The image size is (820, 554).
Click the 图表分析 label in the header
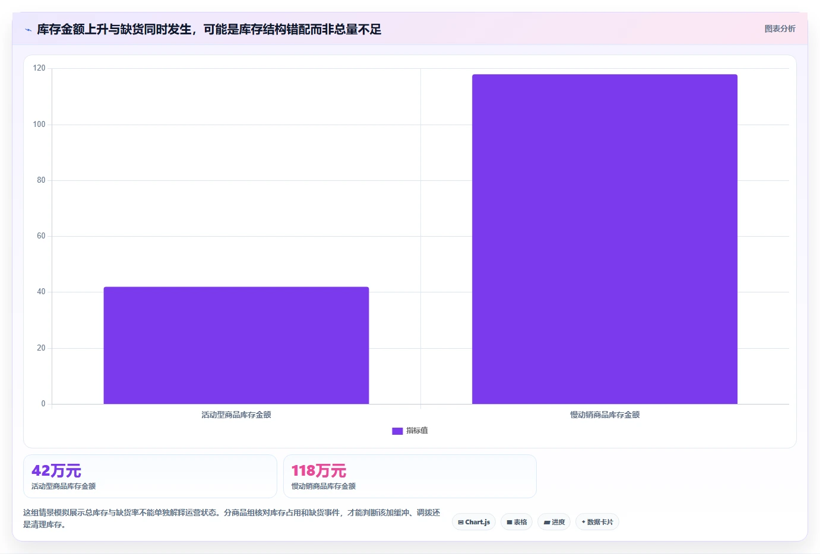pos(780,28)
